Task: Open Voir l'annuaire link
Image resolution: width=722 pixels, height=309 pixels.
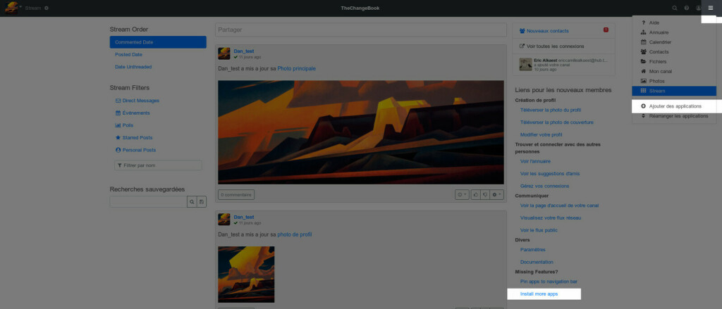Action: (x=535, y=161)
